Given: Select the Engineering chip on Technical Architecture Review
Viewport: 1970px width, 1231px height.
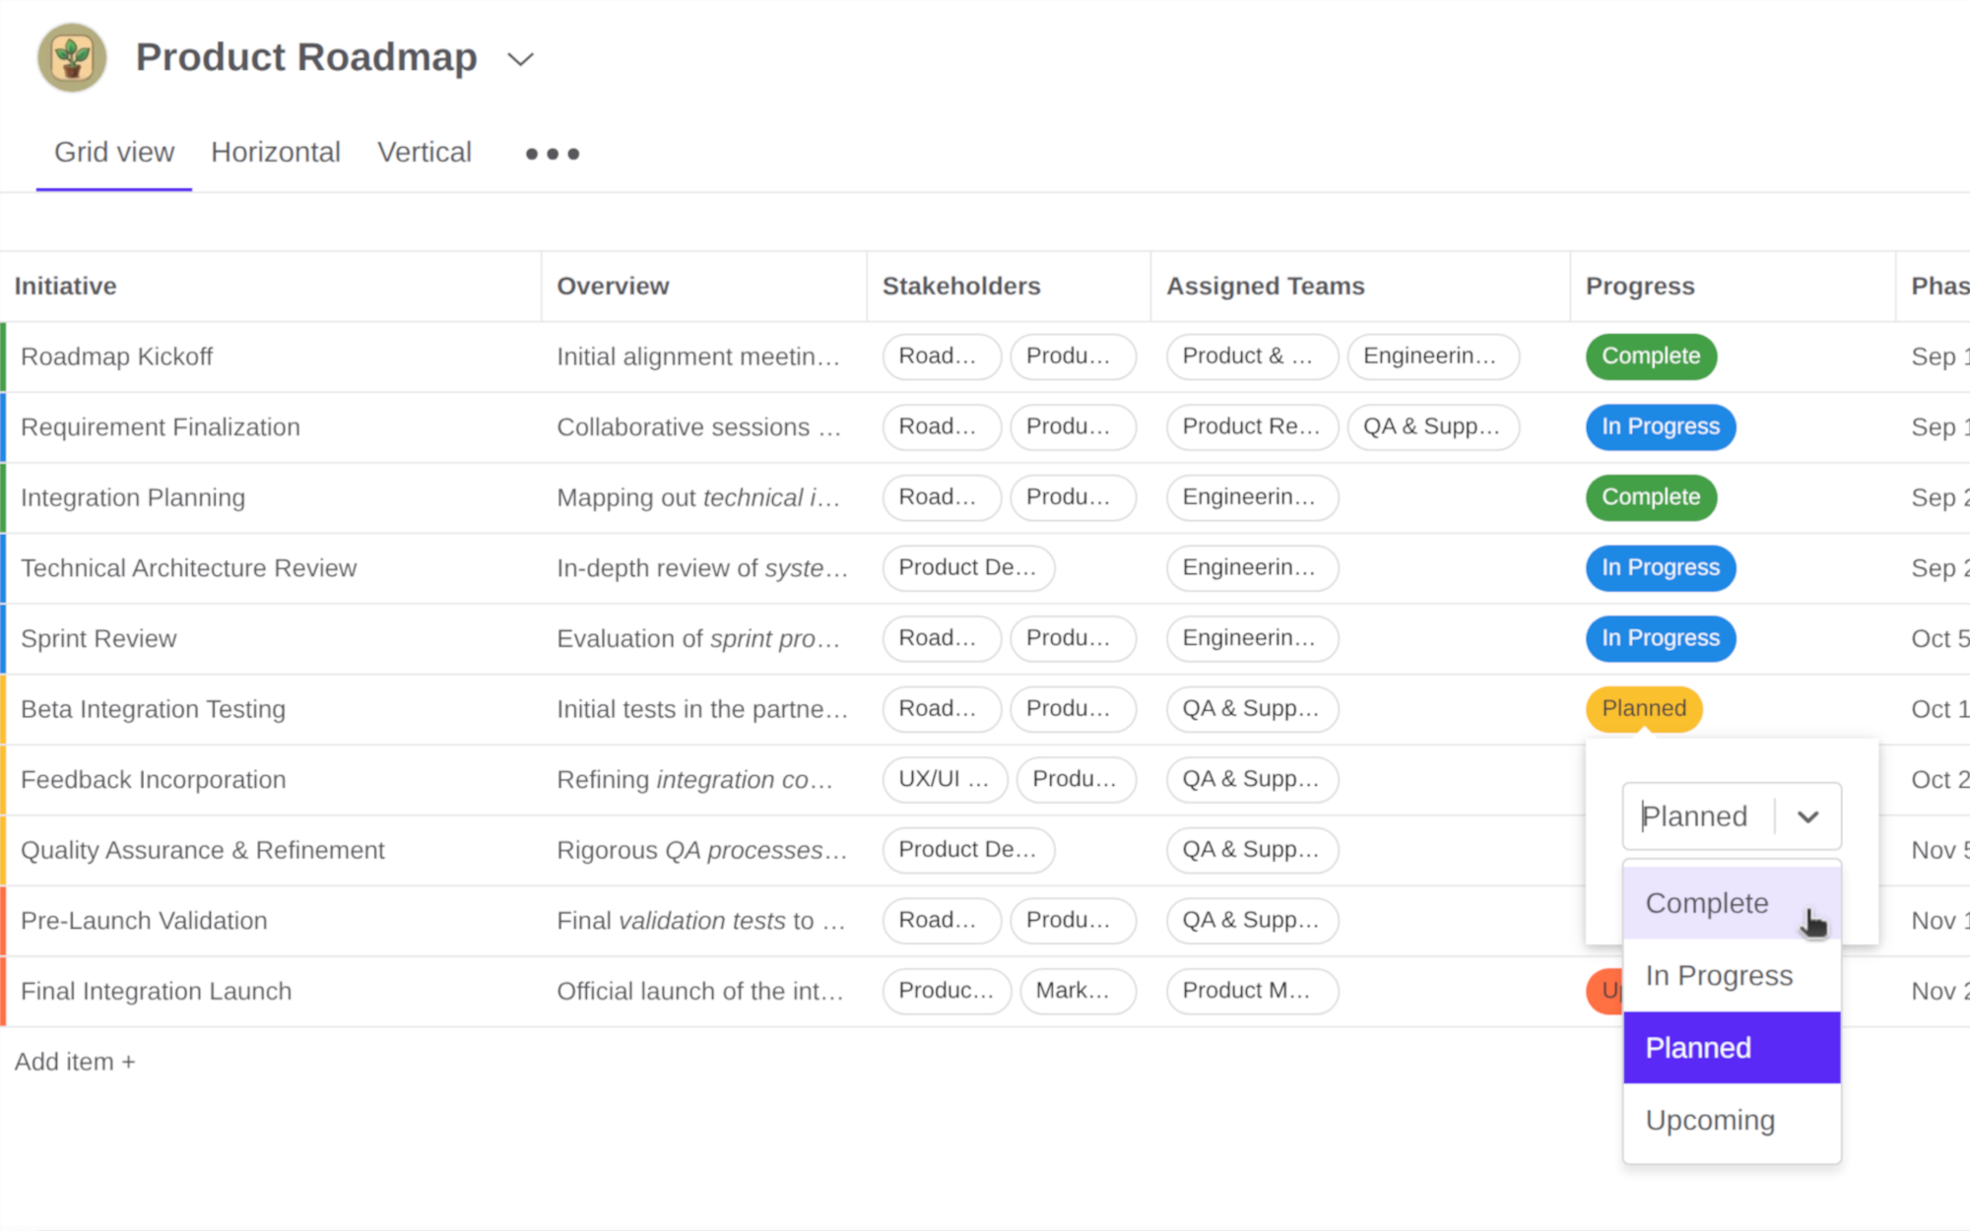Looking at the screenshot, I should click(1252, 568).
